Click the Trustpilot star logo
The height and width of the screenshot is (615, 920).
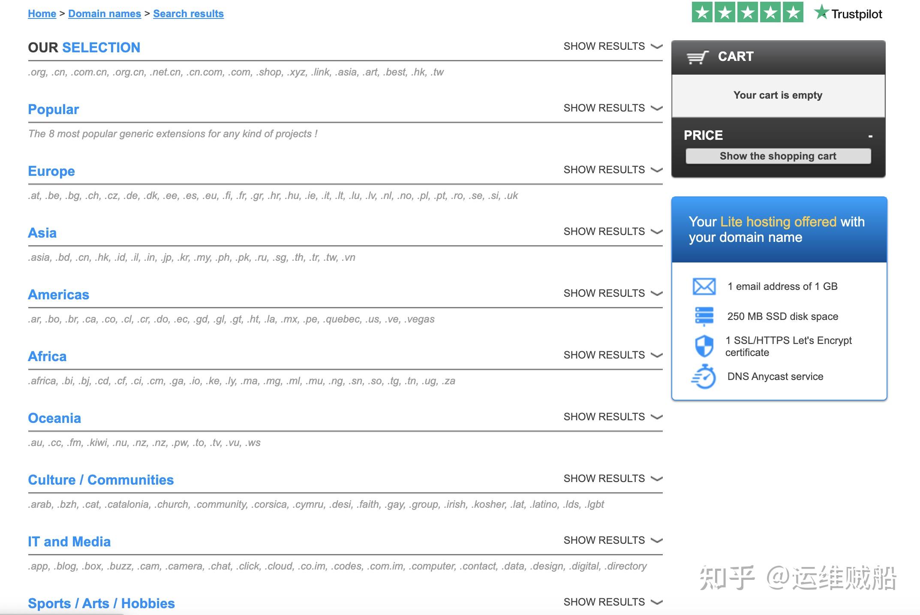(848, 13)
